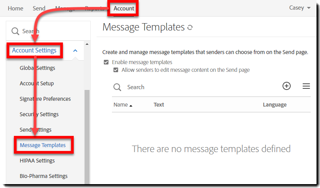Viewport: 320px width, 188px height.
Task: Select Signature Preferences in sidebar
Action: click(45, 99)
